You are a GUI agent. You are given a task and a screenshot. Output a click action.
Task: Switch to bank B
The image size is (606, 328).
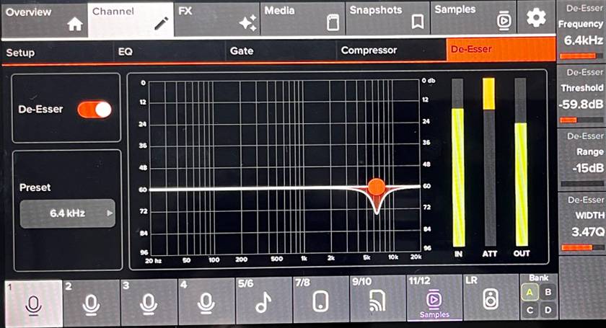pos(548,292)
